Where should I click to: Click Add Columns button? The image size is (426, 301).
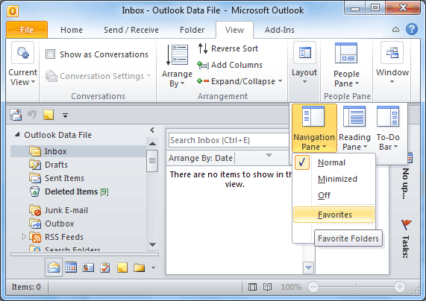click(230, 65)
